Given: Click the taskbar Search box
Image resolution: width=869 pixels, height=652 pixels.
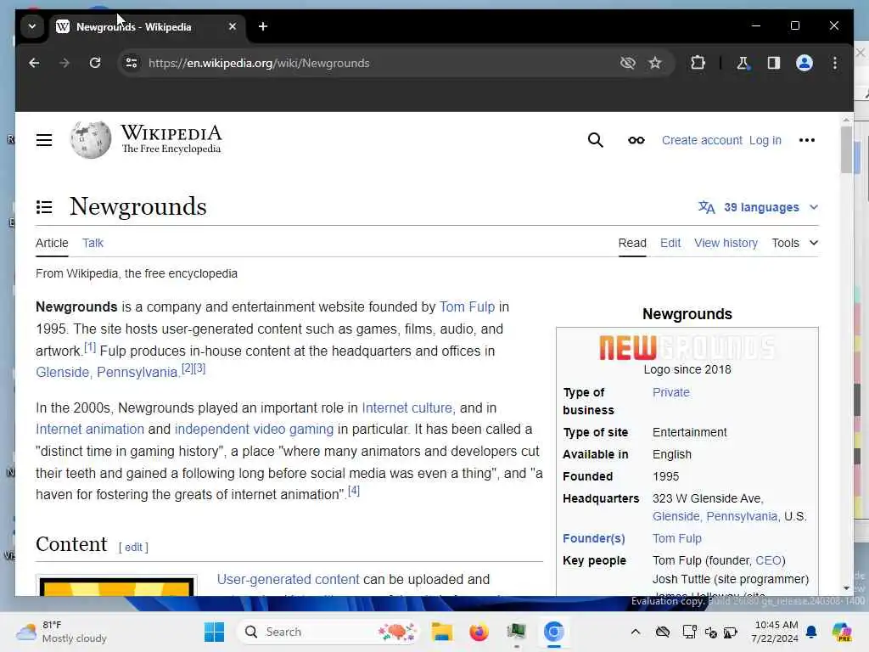Looking at the screenshot, I should [328, 632].
